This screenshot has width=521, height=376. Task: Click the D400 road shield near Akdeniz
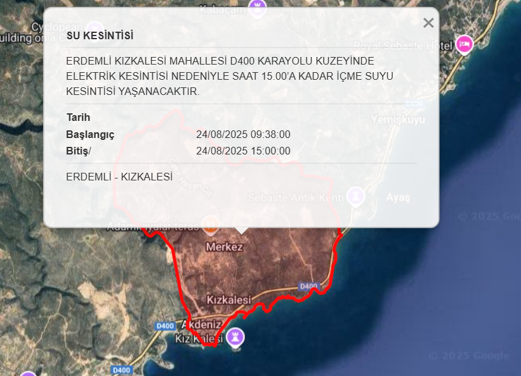164,325
